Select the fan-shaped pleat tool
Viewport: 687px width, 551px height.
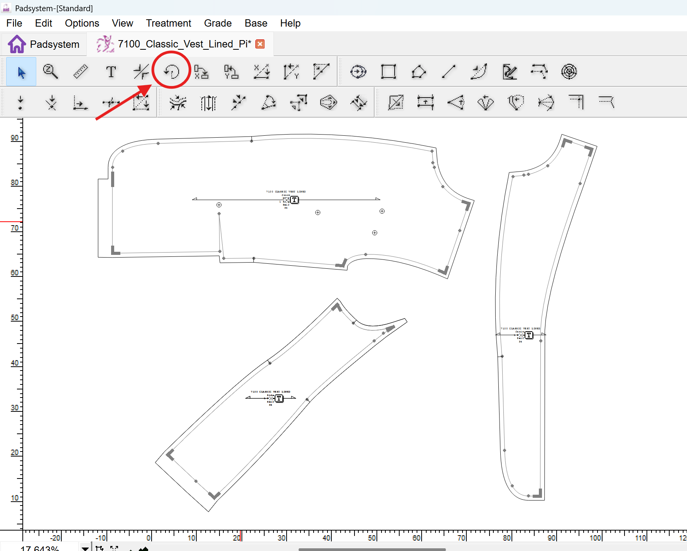(x=485, y=103)
